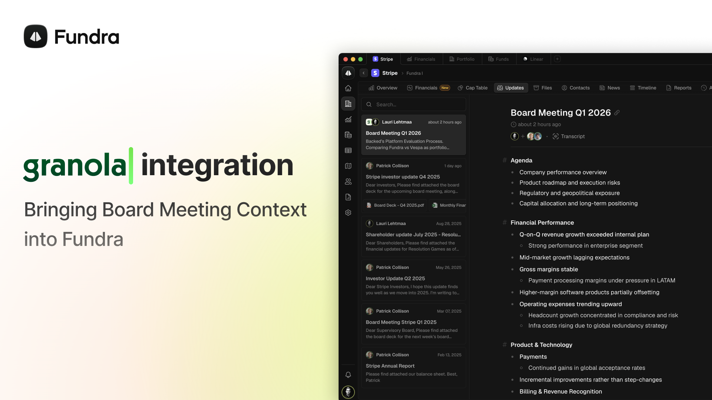Click the home icon in sidebar
The height and width of the screenshot is (400, 712).
[x=348, y=88]
